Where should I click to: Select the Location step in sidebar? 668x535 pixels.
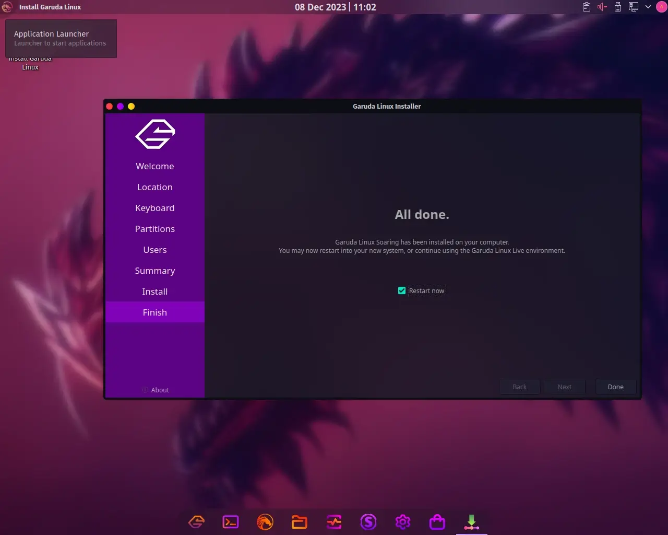pyautogui.click(x=155, y=187)
